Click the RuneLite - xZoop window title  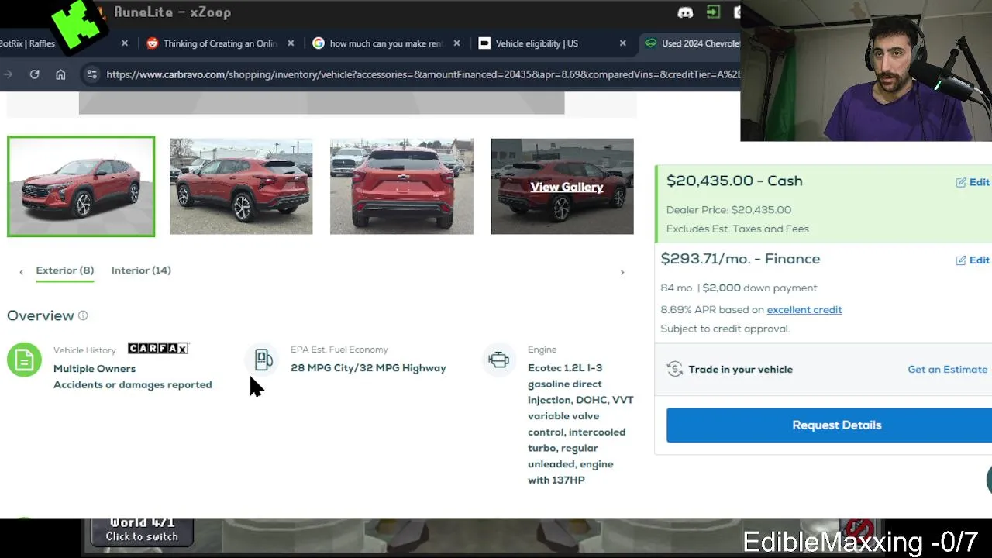[x=172, y=12]
